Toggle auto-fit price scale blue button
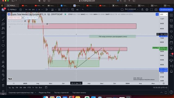The width and height of the screenshot is (174, 98). click(x=157, y=14)
